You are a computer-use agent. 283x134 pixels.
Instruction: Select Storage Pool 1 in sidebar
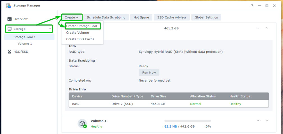pos(29,37)
